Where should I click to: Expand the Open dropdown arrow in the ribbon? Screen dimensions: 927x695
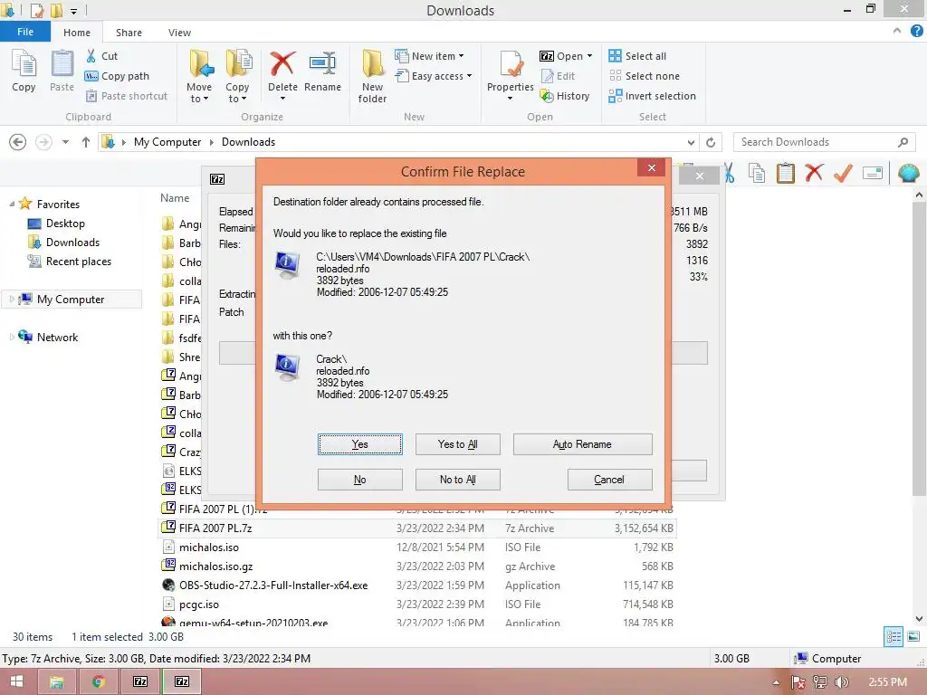pos(589,56)
